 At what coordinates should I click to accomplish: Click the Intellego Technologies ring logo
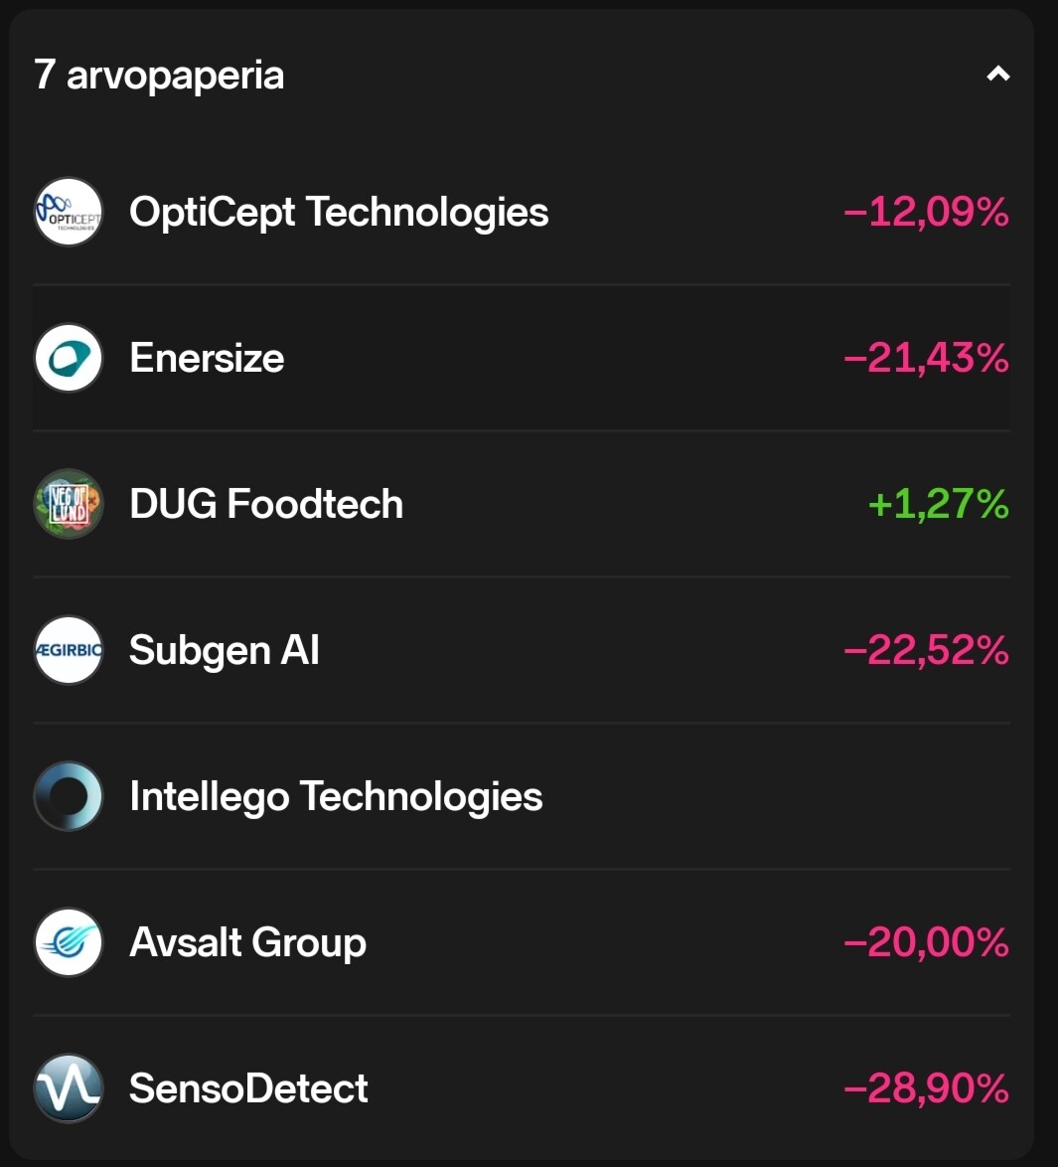tap(69, 796)
